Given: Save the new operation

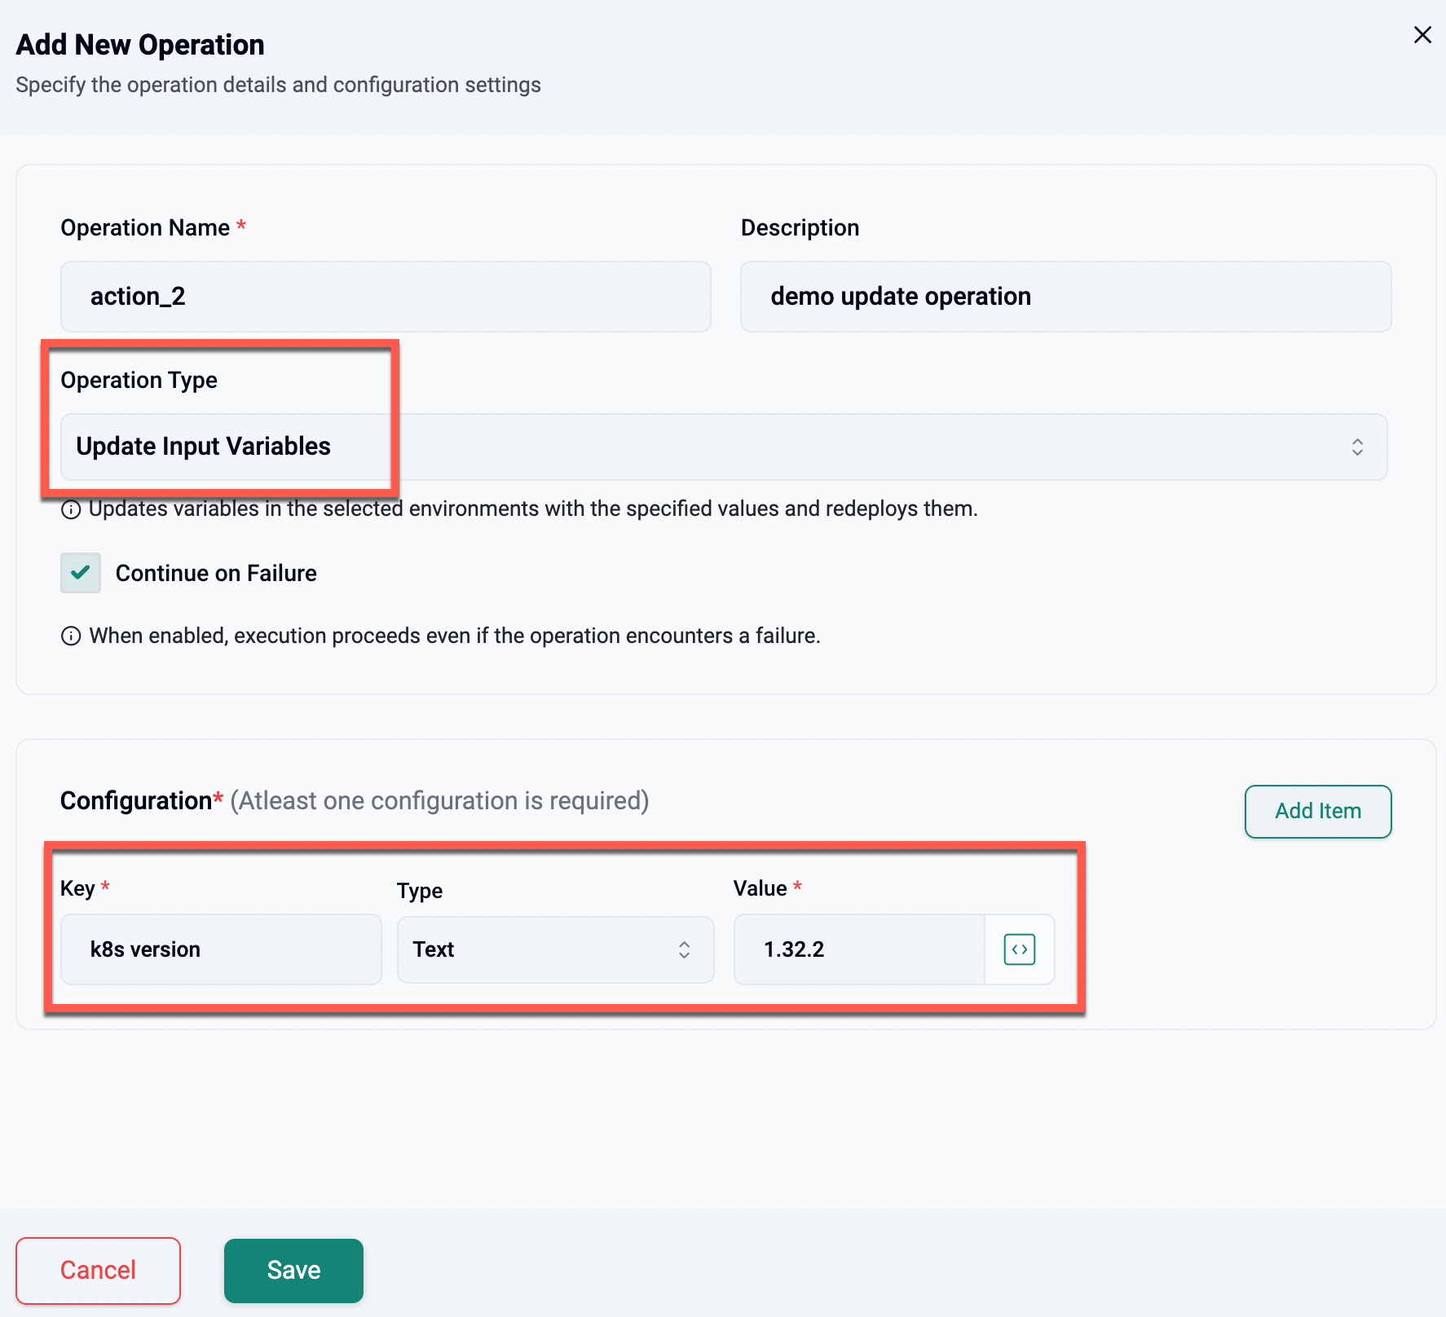Looking at the screenshot, I should [x=293, y=1271].
